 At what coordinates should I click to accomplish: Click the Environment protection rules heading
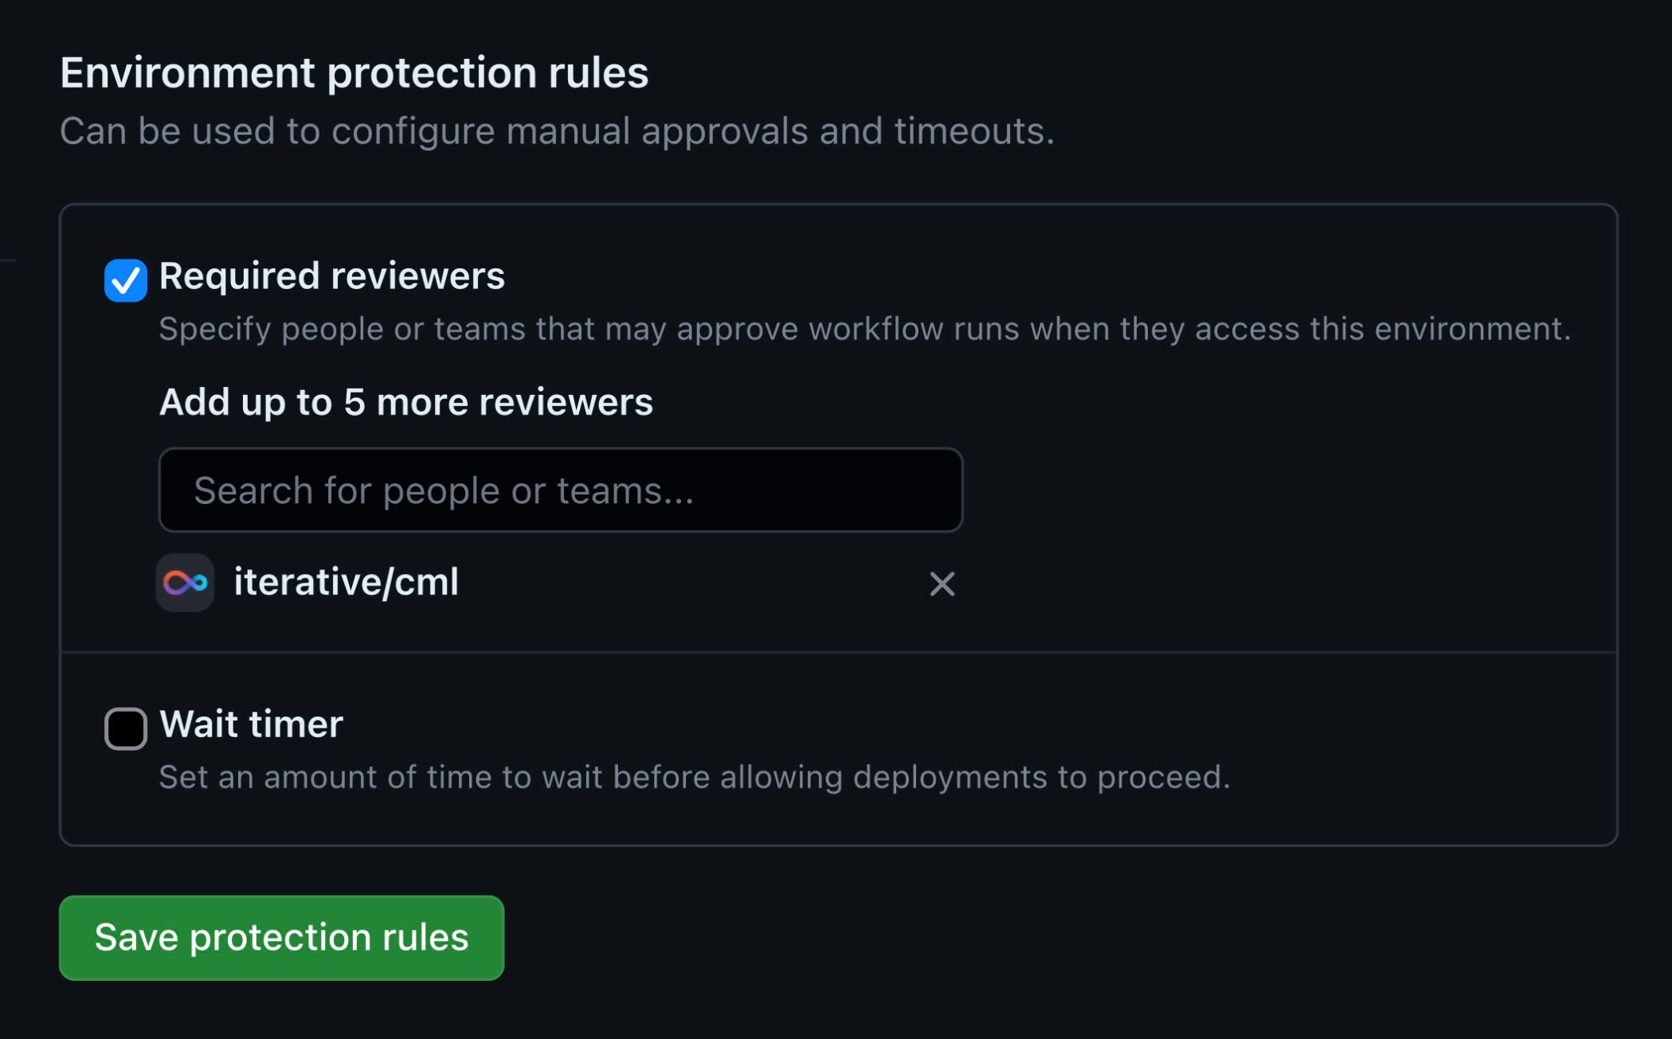coord(354,72)
